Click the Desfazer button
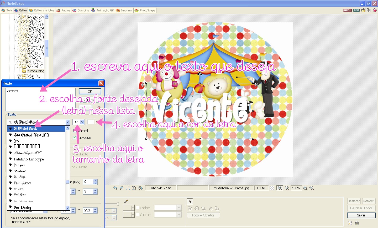This screenshot has width=378, height=228. (x=354, y=201)
